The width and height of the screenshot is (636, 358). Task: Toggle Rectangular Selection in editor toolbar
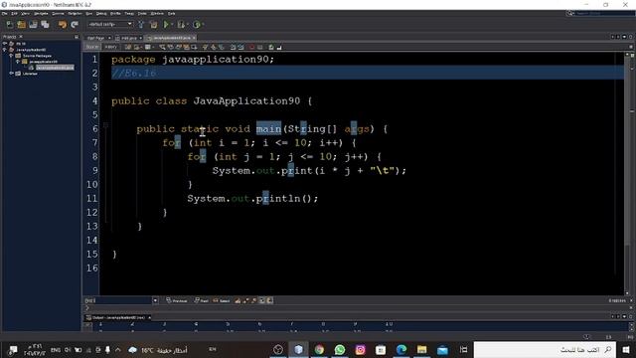194,48
